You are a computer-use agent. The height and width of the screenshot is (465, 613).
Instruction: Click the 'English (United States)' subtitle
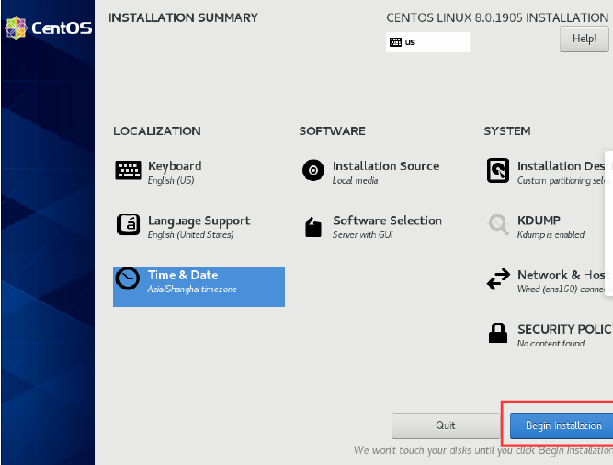point(191,235)
